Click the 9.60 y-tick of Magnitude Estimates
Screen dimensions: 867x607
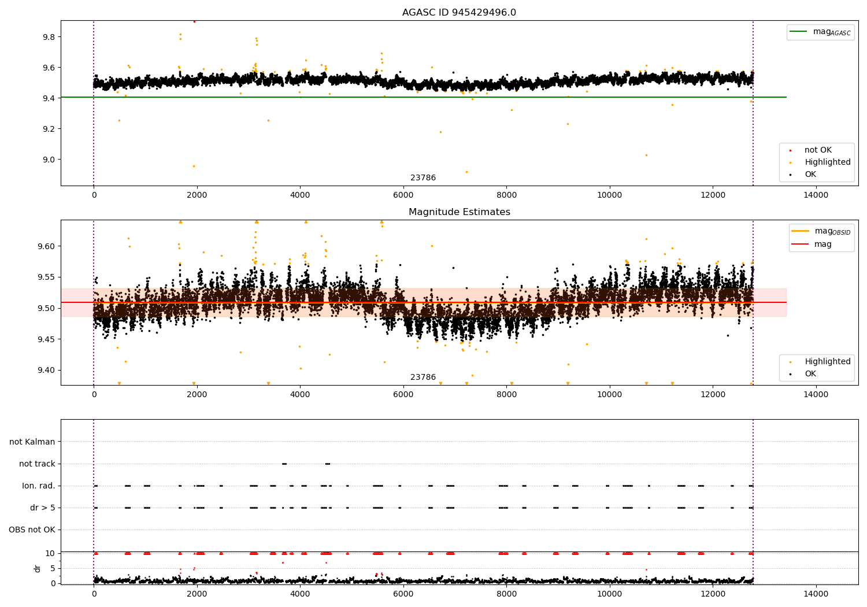[47, 246]
